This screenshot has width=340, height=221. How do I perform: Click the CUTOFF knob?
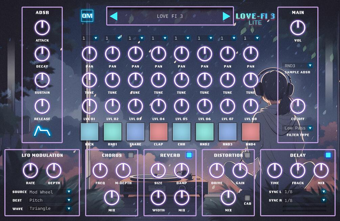[298, 106]
